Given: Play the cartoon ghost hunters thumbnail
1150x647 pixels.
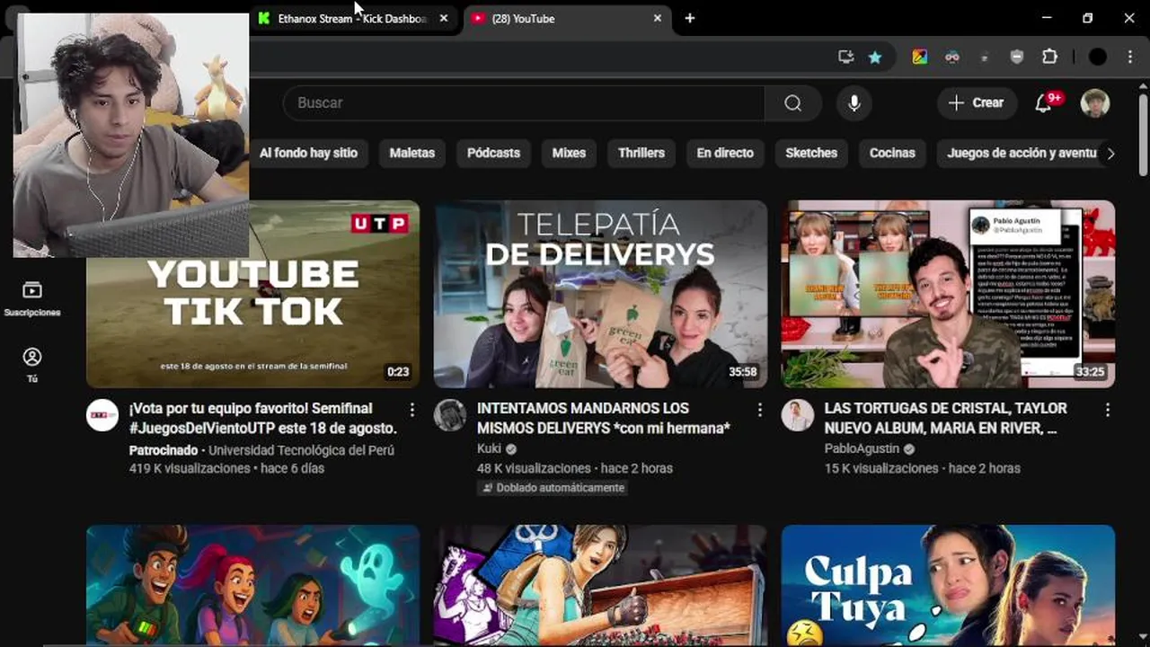Looking at the screenshot, I should pyautogui.click(x=252, y=585).
